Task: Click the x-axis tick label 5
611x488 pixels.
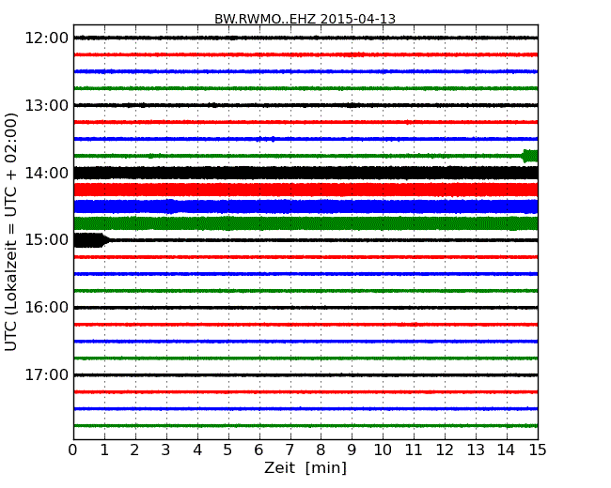Action: pyautogui.click(x=228, y=450)
